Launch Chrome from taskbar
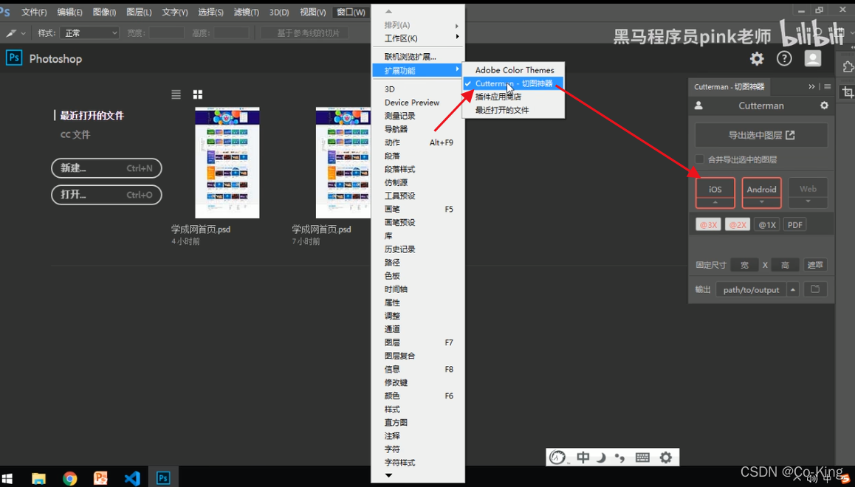 [x=70, y=478]
